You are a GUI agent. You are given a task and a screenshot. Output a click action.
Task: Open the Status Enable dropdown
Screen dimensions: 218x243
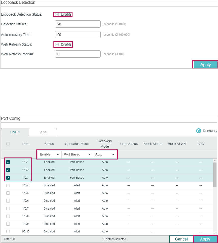[x=49, y=154]
